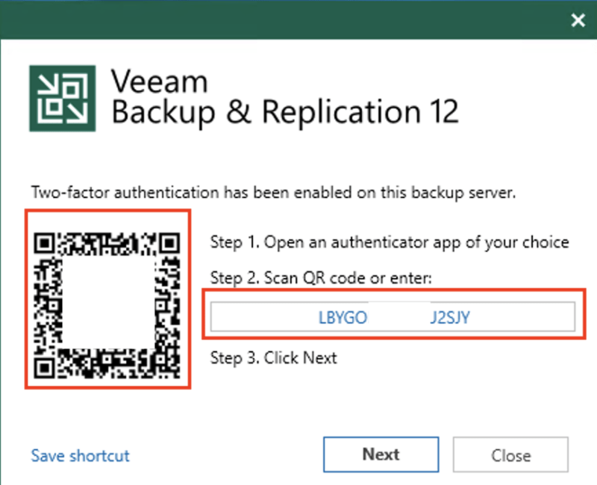Viewport: 597px width, 485px height.
Task: Click "Two-factor authentication has been enabled" text
Action: 273,193
